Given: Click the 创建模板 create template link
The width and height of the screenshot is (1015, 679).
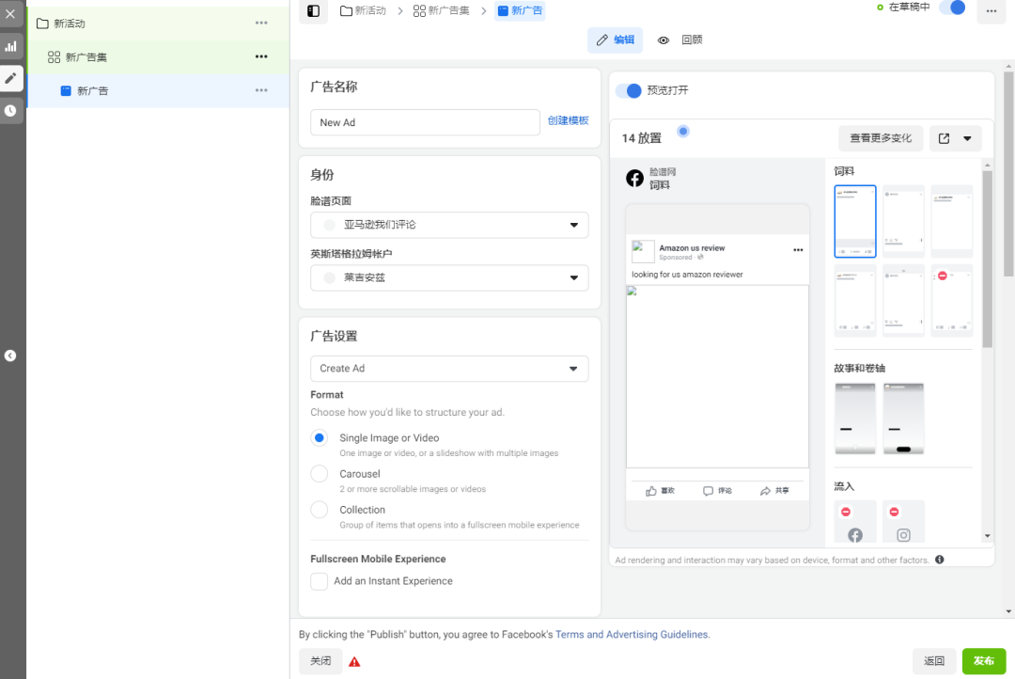Looking at the screenshot, I should click(x=568, y=120).
